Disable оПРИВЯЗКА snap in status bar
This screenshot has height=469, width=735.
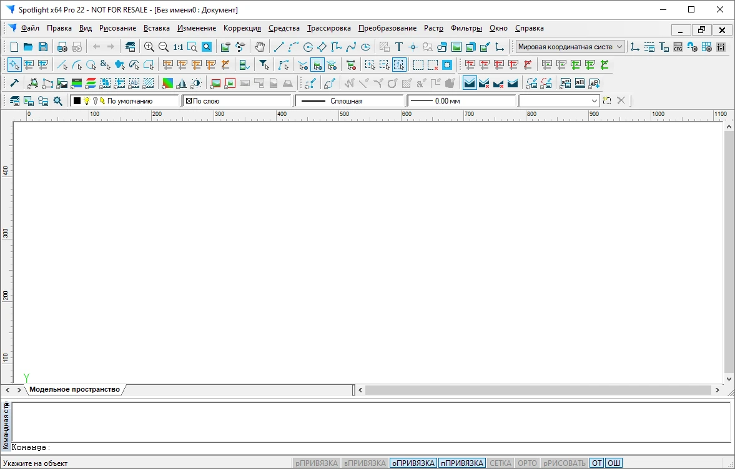[413, 463]
